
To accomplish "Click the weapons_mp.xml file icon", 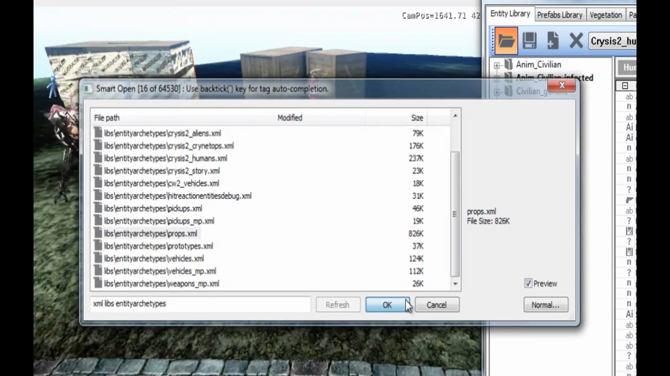I will pos(98,284).
